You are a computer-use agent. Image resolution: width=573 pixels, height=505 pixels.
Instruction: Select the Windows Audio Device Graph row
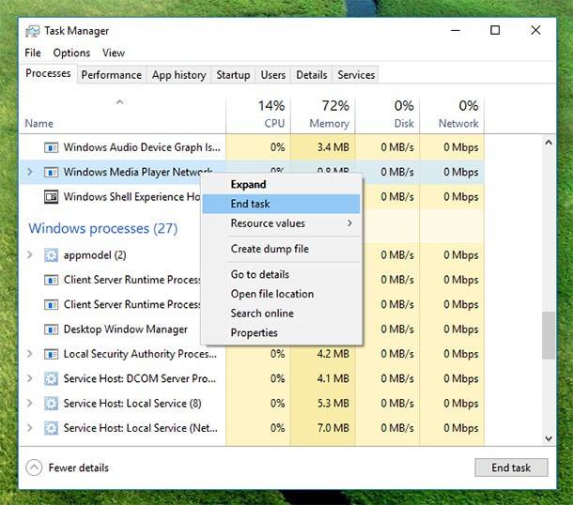(x=252, y=147)
